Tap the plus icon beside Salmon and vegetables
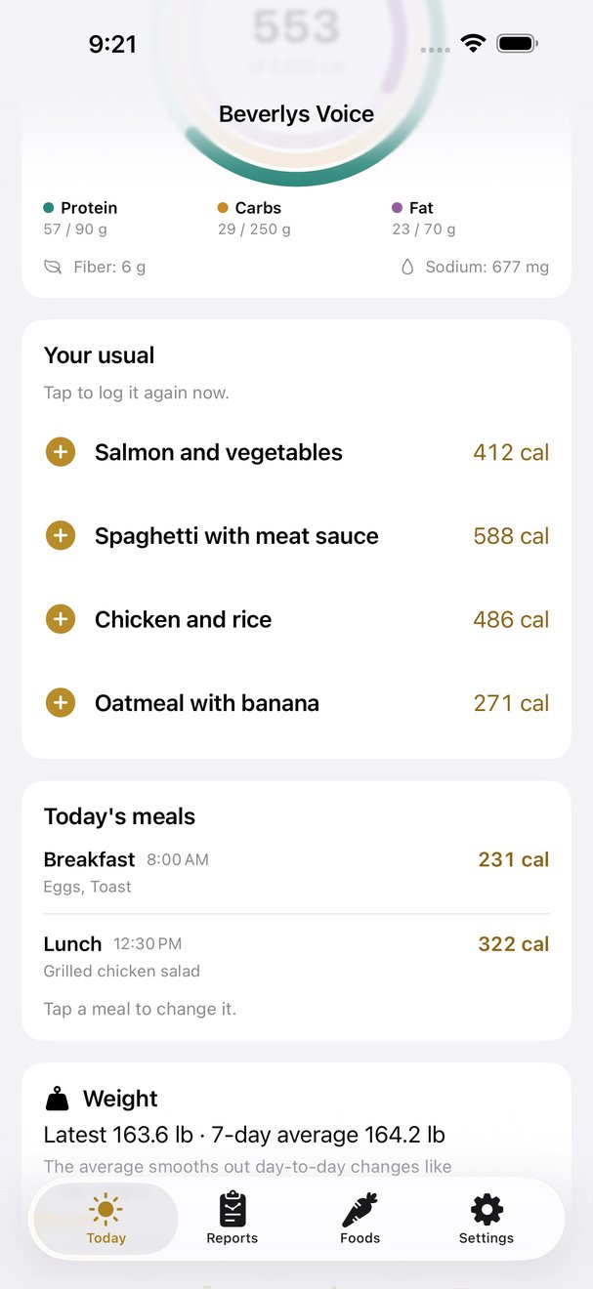The image size is (593, 1289). tap(61, 452)
